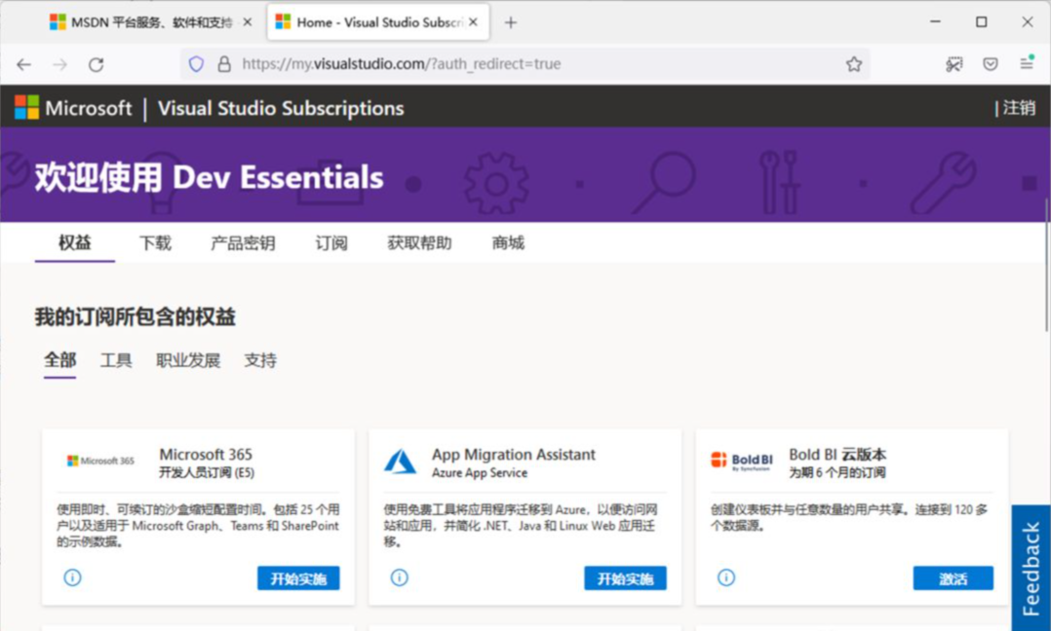Open a new tab with the plus button
Viewport: 1051px width, 631px height.
tap(511, 22)
